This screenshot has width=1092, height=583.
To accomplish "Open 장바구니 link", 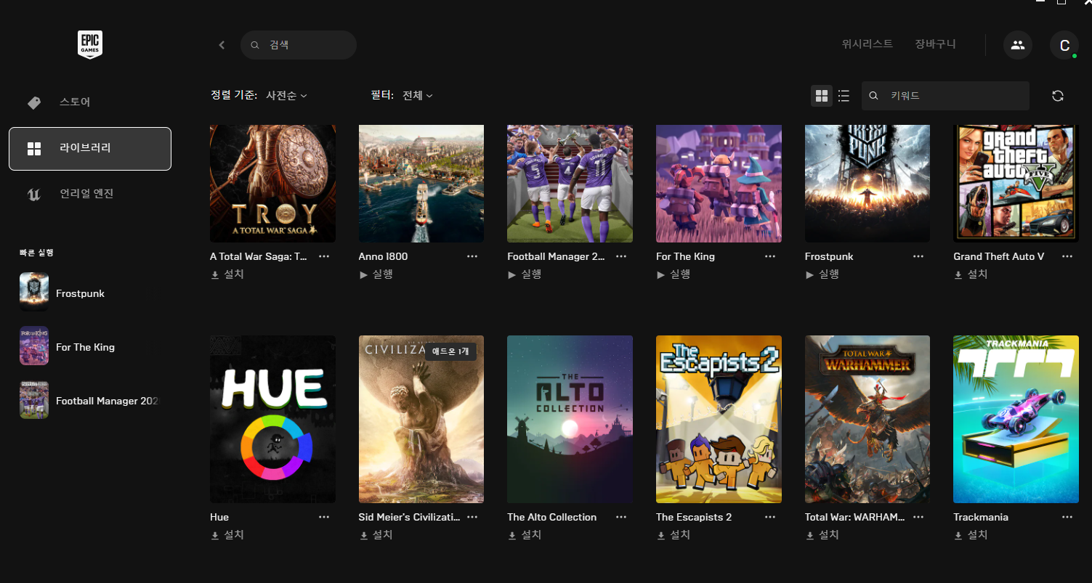I will pyautogui.click(x=936, y=44).
